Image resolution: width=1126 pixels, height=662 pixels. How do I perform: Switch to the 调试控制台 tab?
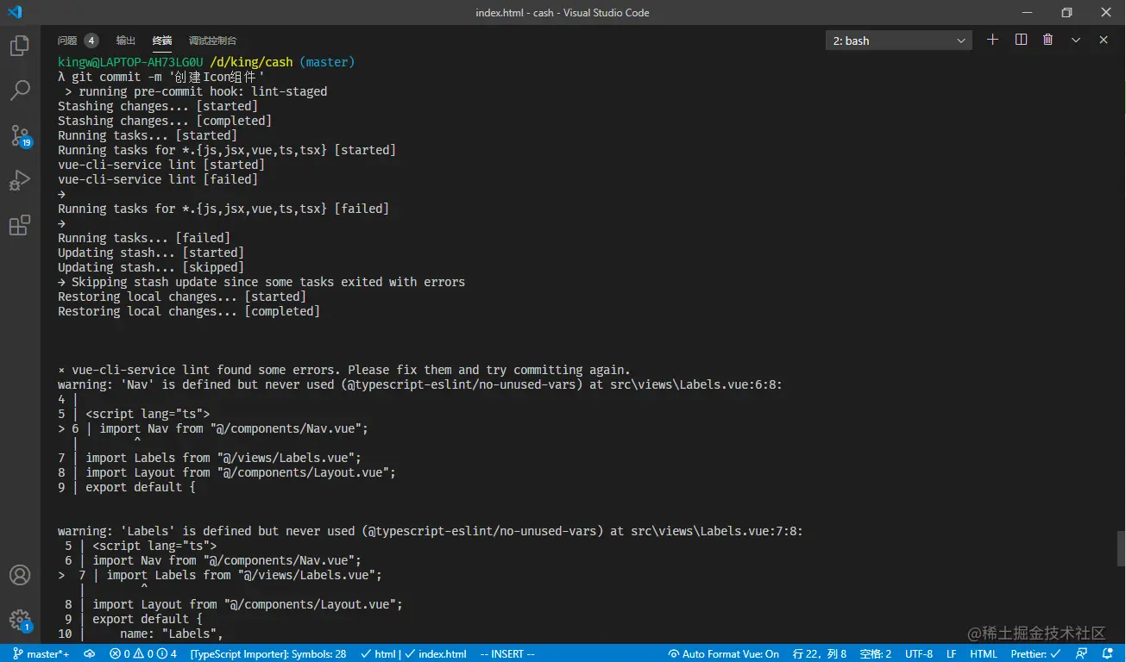point(212,41)
